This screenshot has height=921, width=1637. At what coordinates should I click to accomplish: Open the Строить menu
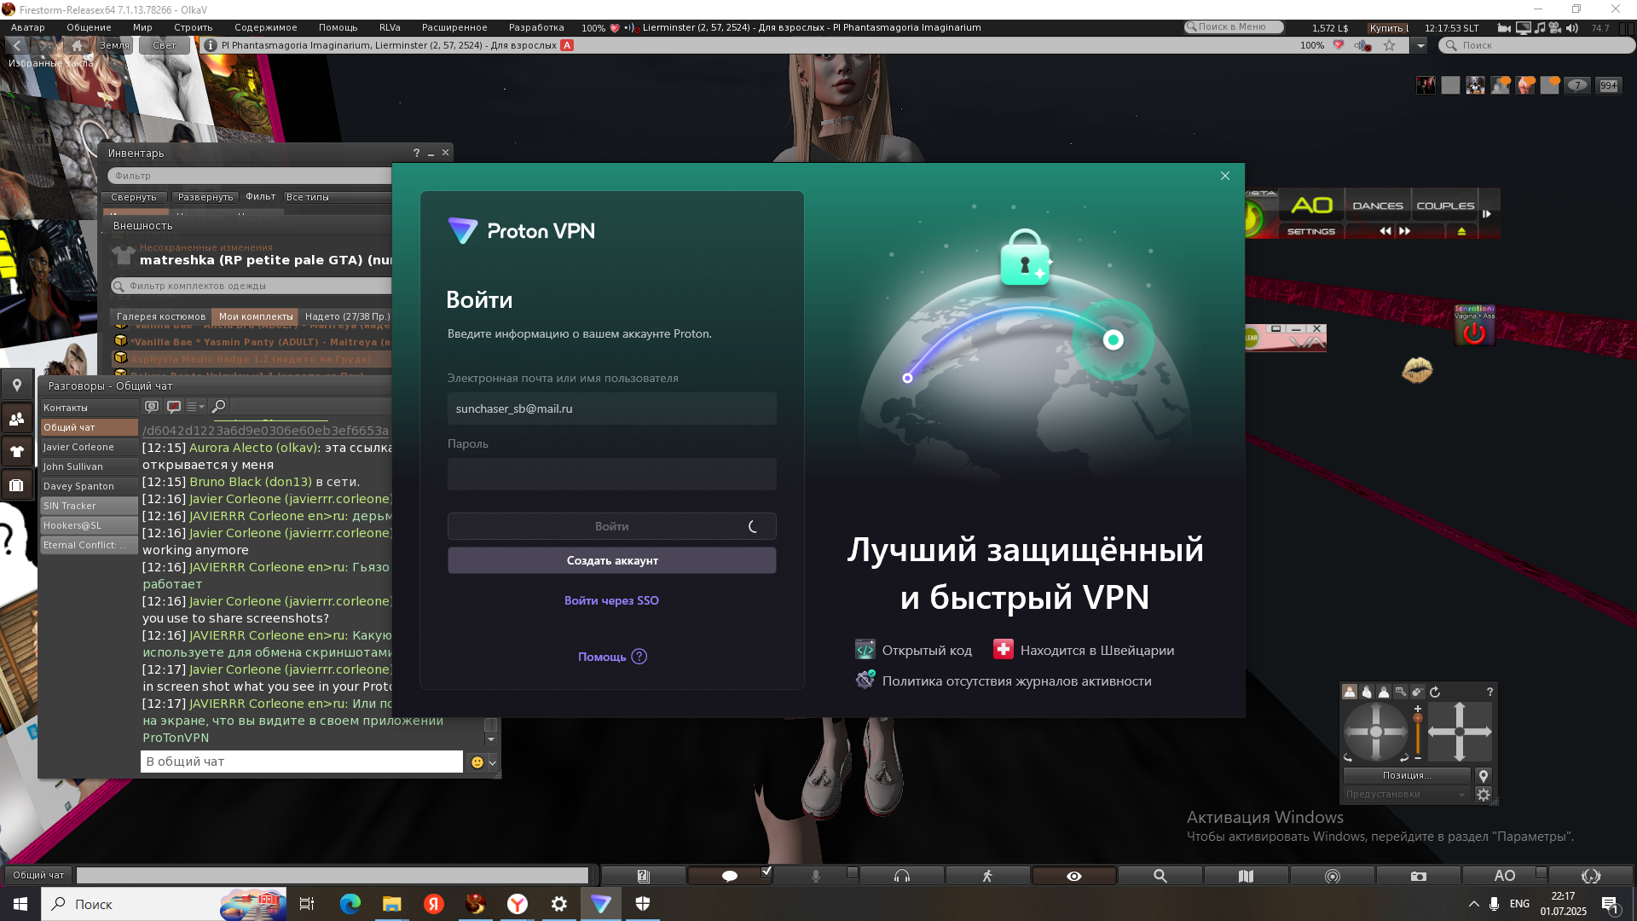click(x=194, y=27)
